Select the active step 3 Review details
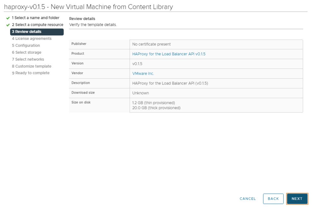The height and width of the screenshot is (207, 312). click(x=37, y=32)
